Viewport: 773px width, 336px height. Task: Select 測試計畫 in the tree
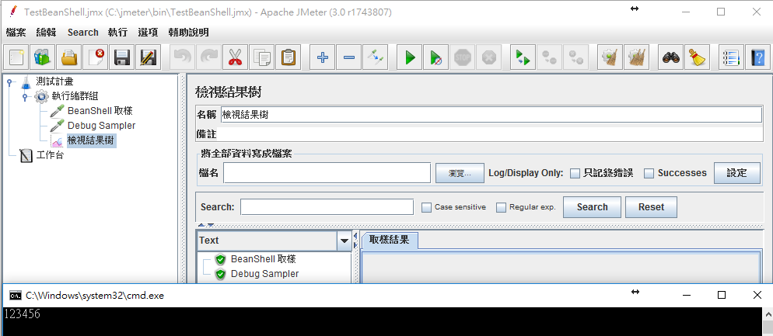click(54, 81)
